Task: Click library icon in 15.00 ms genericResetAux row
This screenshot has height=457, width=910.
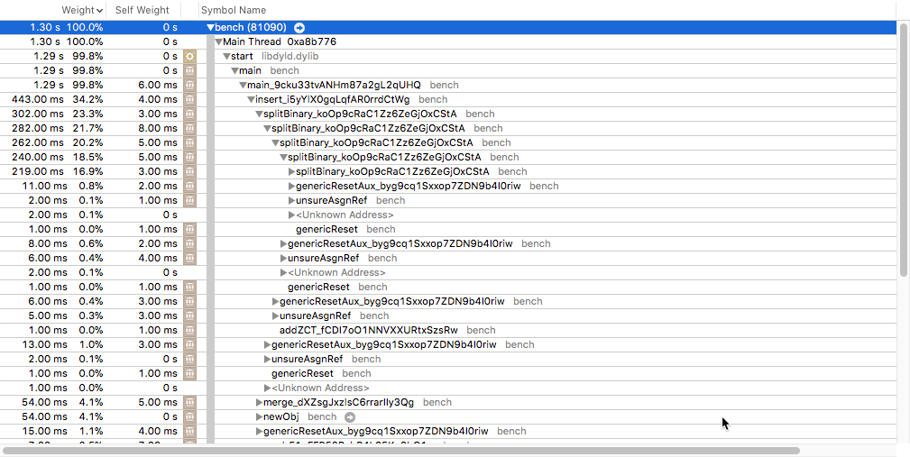Action: [x=189, y=432]
